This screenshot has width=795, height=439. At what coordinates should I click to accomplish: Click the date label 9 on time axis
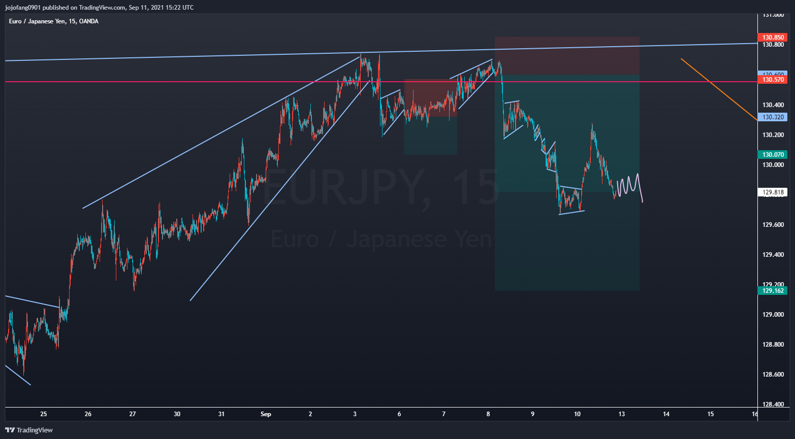point(533,414)
